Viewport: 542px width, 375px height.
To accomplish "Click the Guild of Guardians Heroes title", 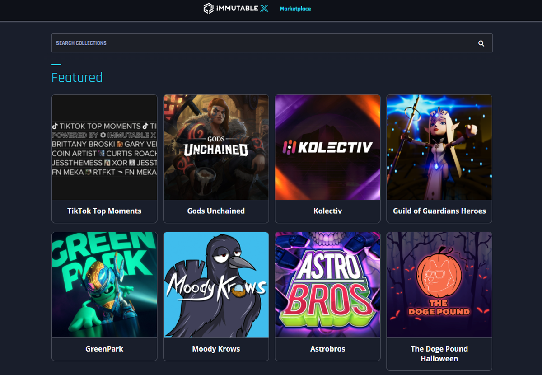I will click(x=439, y=211).
